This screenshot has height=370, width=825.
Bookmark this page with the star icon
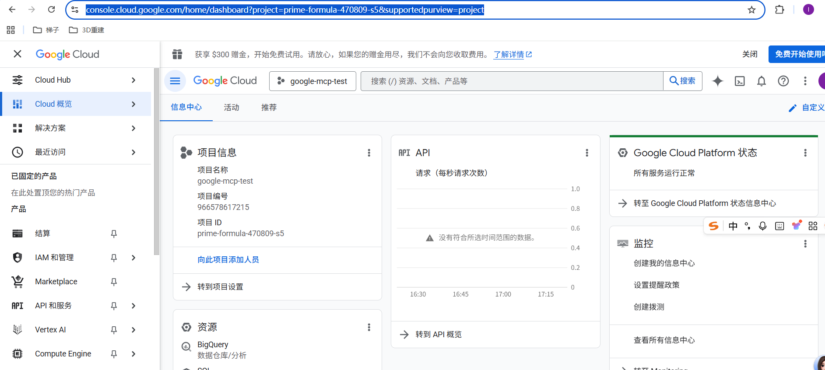pyautogui.click(x=751, y=10)
